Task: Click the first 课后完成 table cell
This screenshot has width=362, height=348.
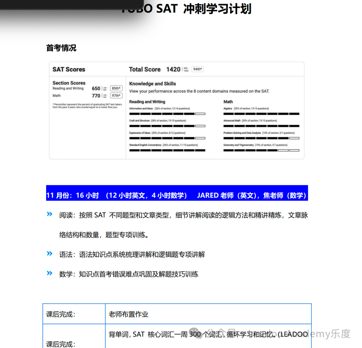Action: click(74, 314)
